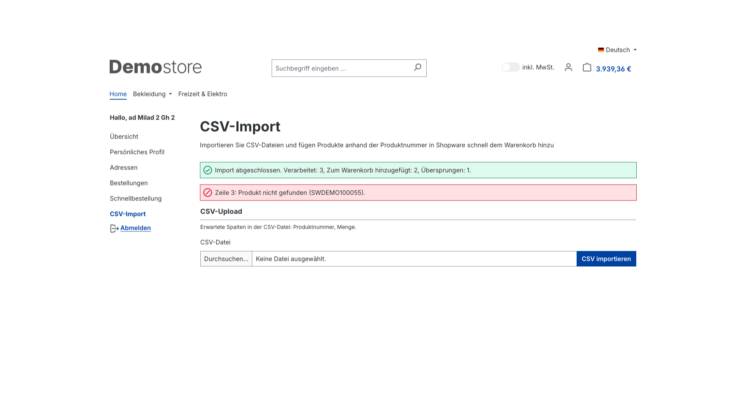Go to the Home navigation item
The height and width of the screenshot is (418, 744).
(x=118, y=94)
